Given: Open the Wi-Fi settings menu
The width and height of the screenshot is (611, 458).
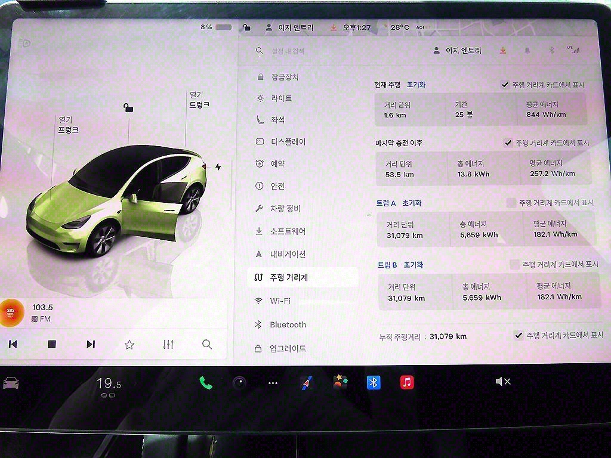Looking at the screenshot, I should click(x=280, y=301).
